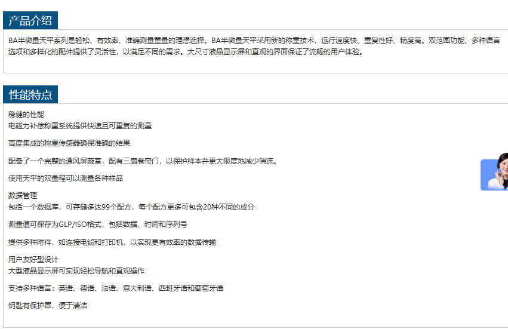Select the 产品介绍 section header
Viewport: 508px width, 329px height.
point(30,21)
